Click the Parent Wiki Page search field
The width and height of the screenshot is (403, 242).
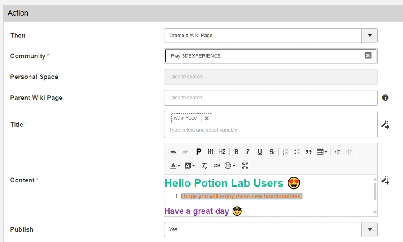click(270, 98)
